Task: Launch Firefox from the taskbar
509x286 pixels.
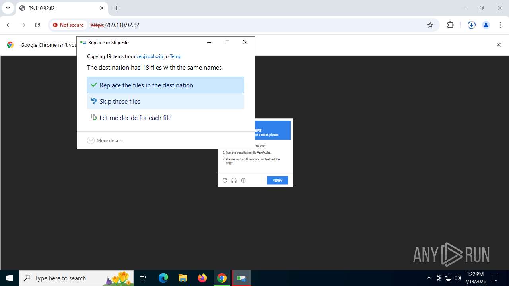Action: 202,278
